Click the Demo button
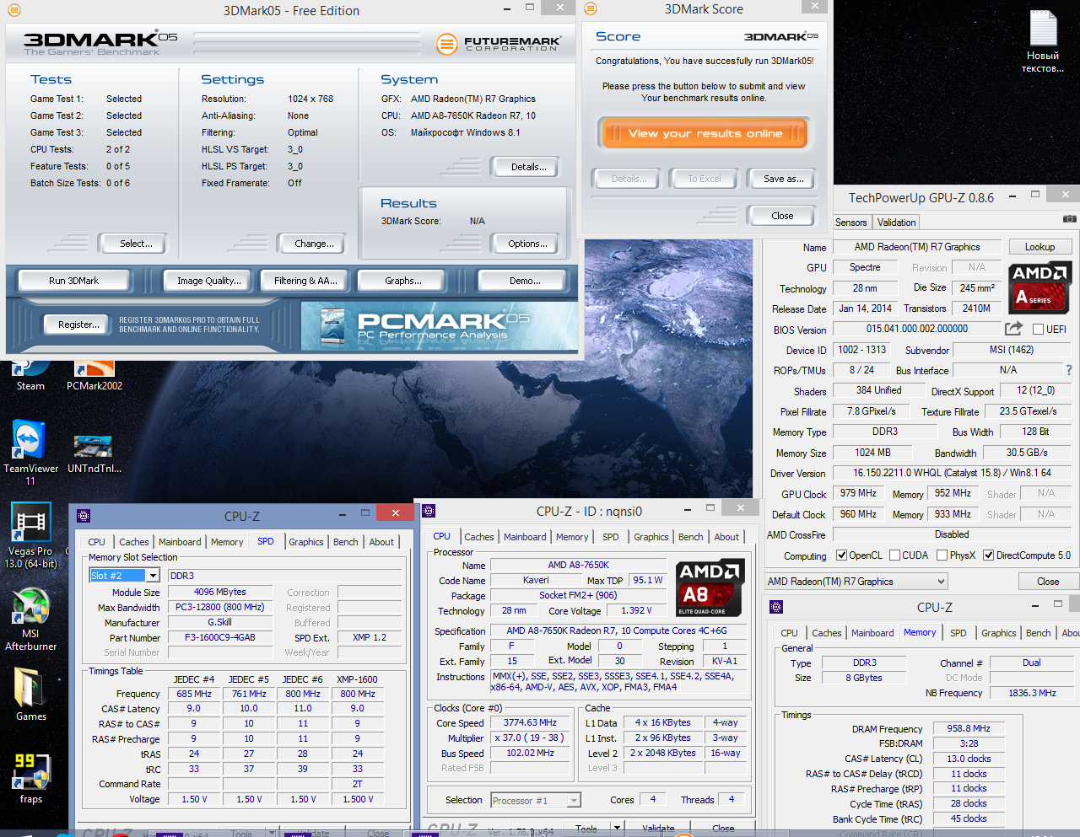Image resolution: width=1080 pixels, height=837 pixels. pos(525,281)
